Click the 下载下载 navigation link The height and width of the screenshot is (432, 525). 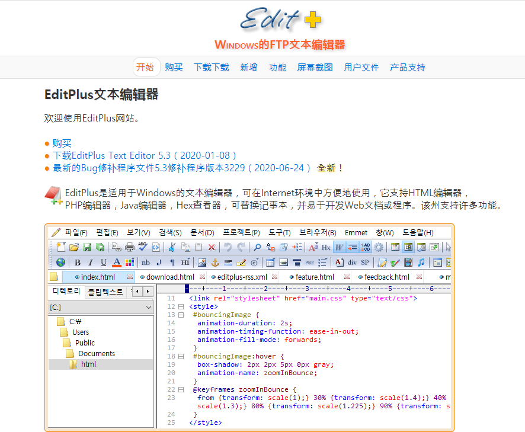(x=212, y=68)
